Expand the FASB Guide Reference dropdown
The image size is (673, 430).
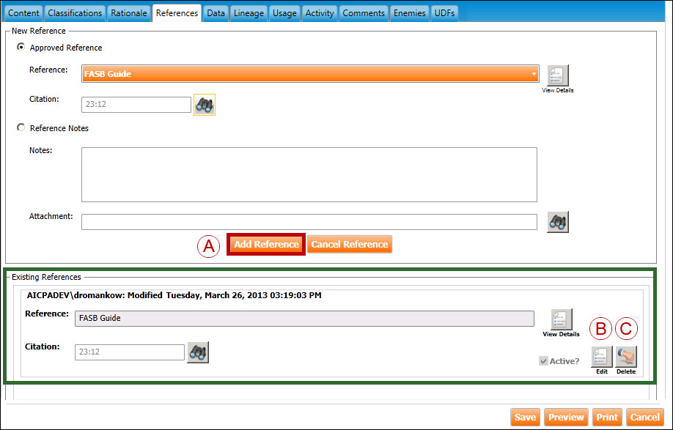point(533,74)
